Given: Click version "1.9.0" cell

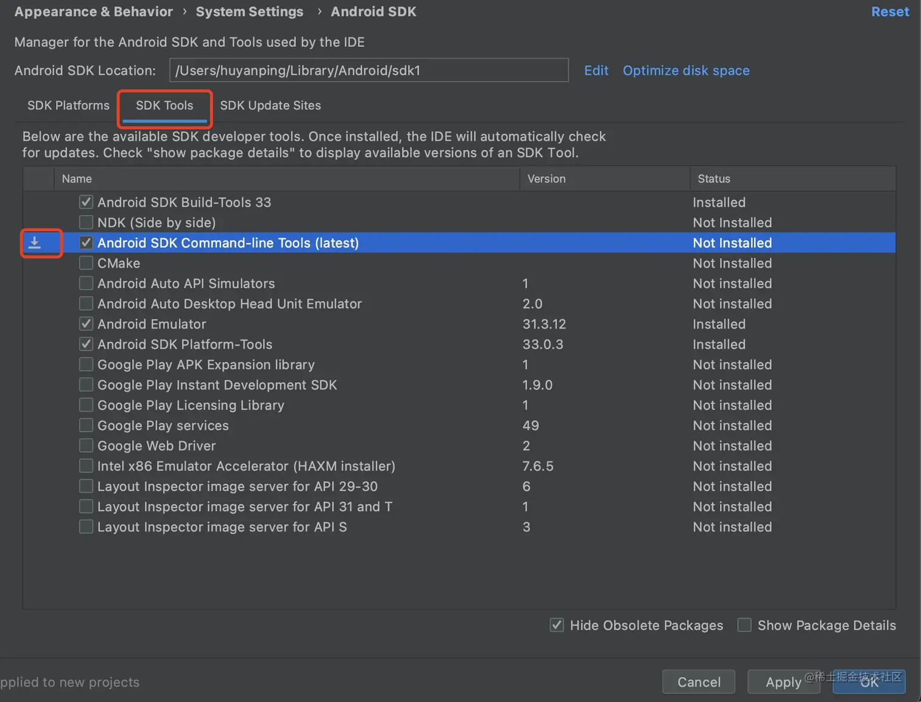Looking at the screenshot, I should click(537, 385).
